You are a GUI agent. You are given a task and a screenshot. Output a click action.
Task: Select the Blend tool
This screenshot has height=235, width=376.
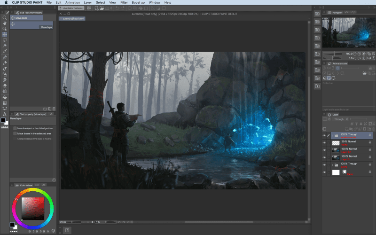pos(4,91)
